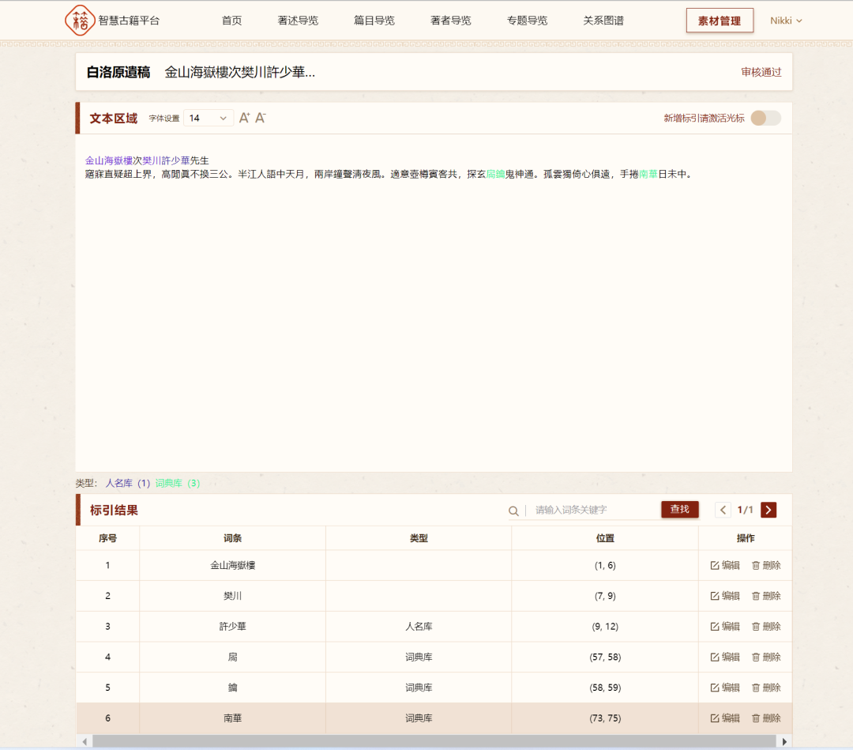
Task: Edit the 南華 row entry
Action: point(724,718)
